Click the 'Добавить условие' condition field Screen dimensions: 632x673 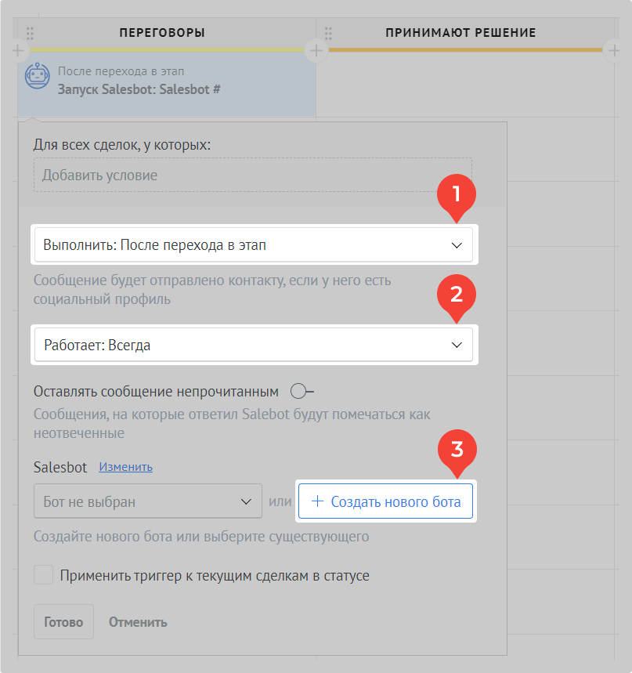252,175
